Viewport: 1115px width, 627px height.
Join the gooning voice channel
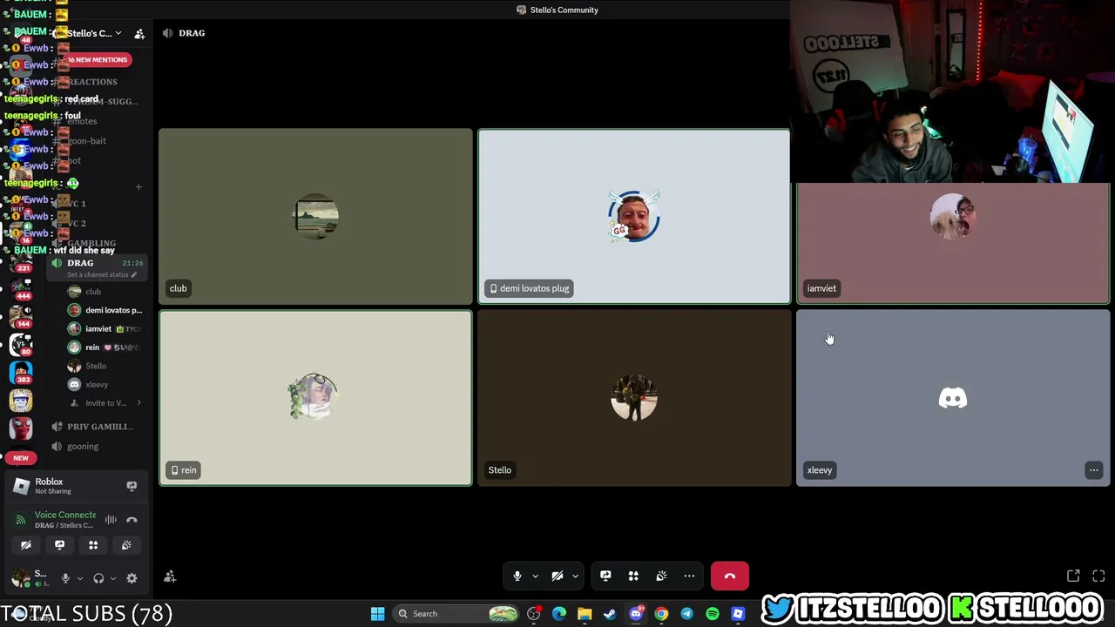tap(83, 447)
